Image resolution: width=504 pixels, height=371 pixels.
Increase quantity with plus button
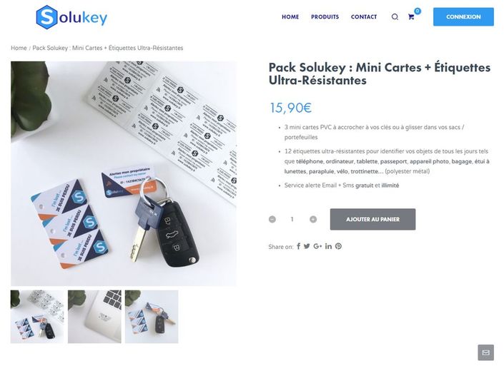pos(313,219)
